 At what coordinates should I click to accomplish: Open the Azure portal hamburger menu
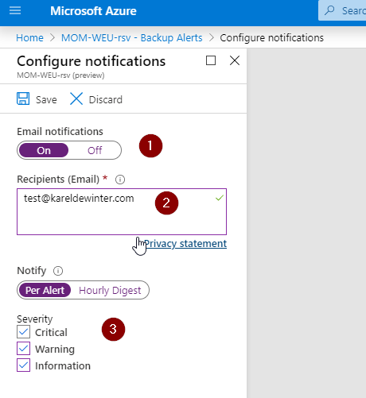[15, 10]
